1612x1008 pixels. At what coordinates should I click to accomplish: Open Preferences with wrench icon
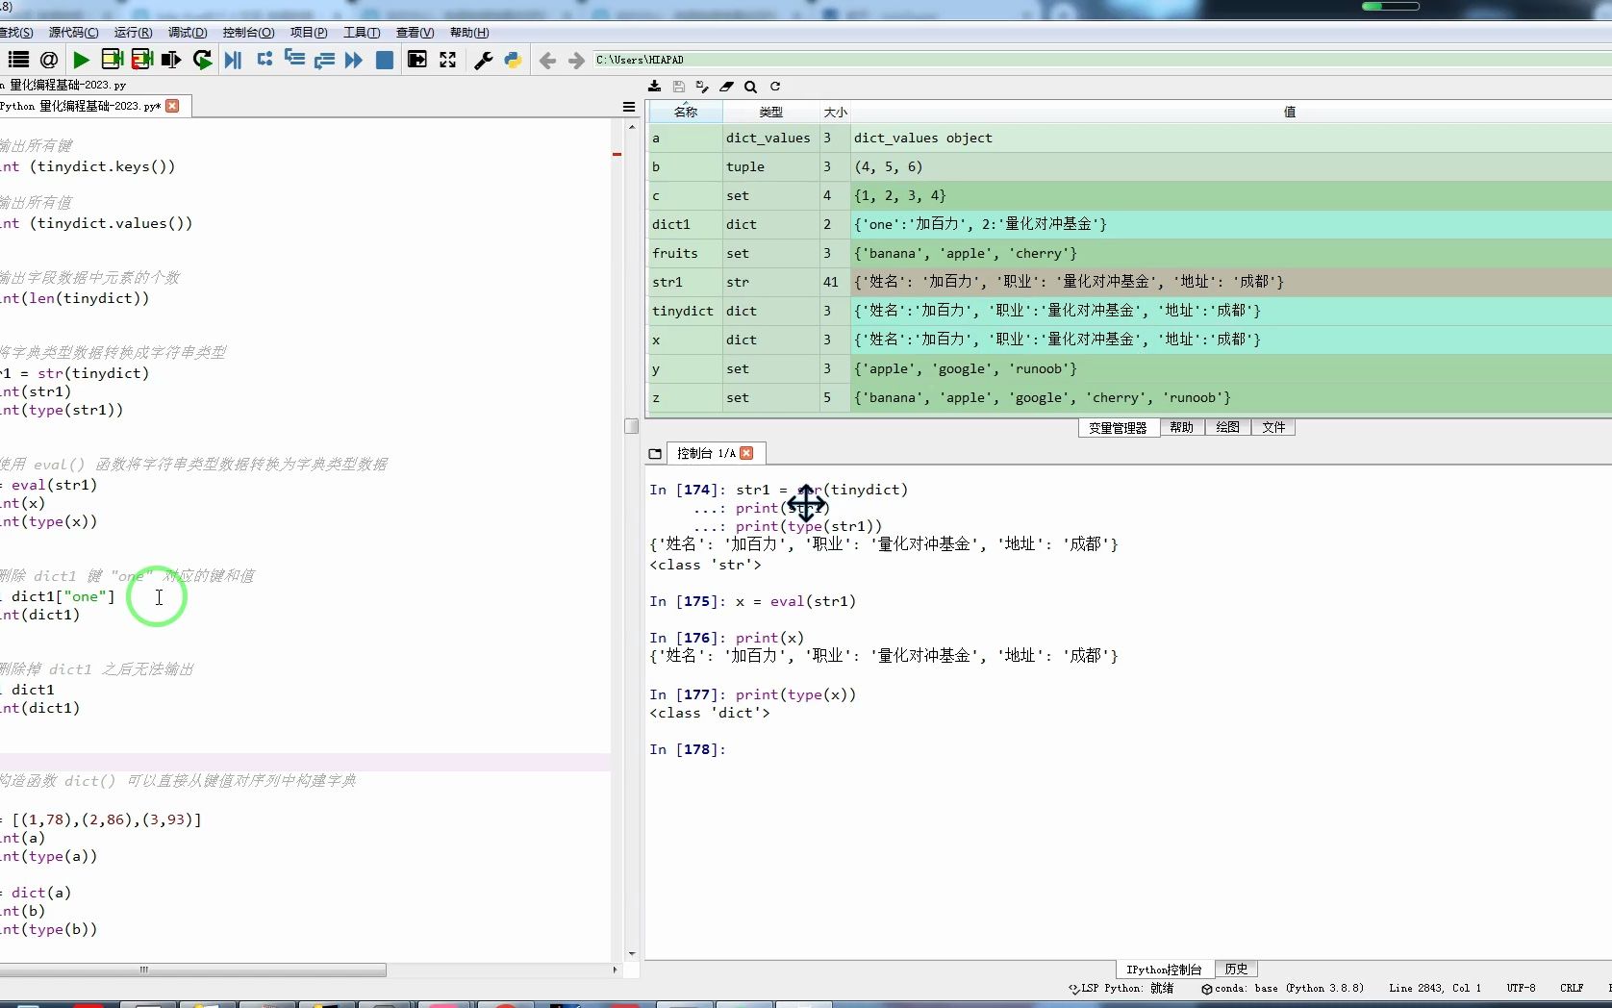[x=483, y=60]
